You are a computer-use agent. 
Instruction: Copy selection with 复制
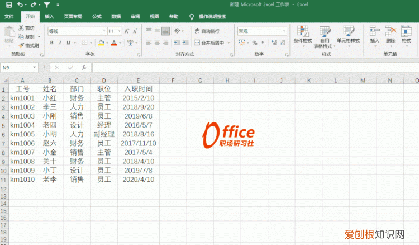click(26, 37)
